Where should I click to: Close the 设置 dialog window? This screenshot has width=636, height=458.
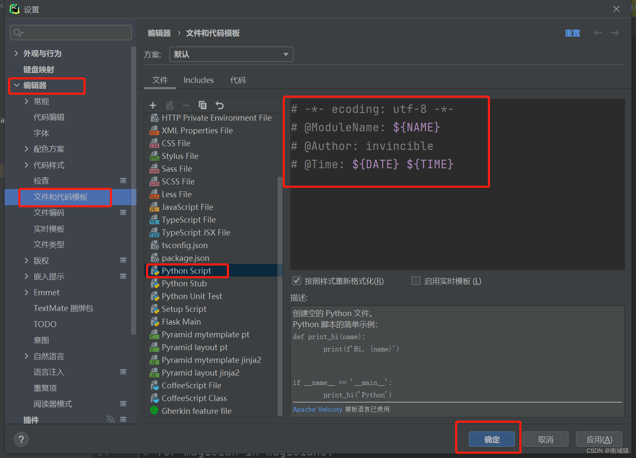point(616,9)
